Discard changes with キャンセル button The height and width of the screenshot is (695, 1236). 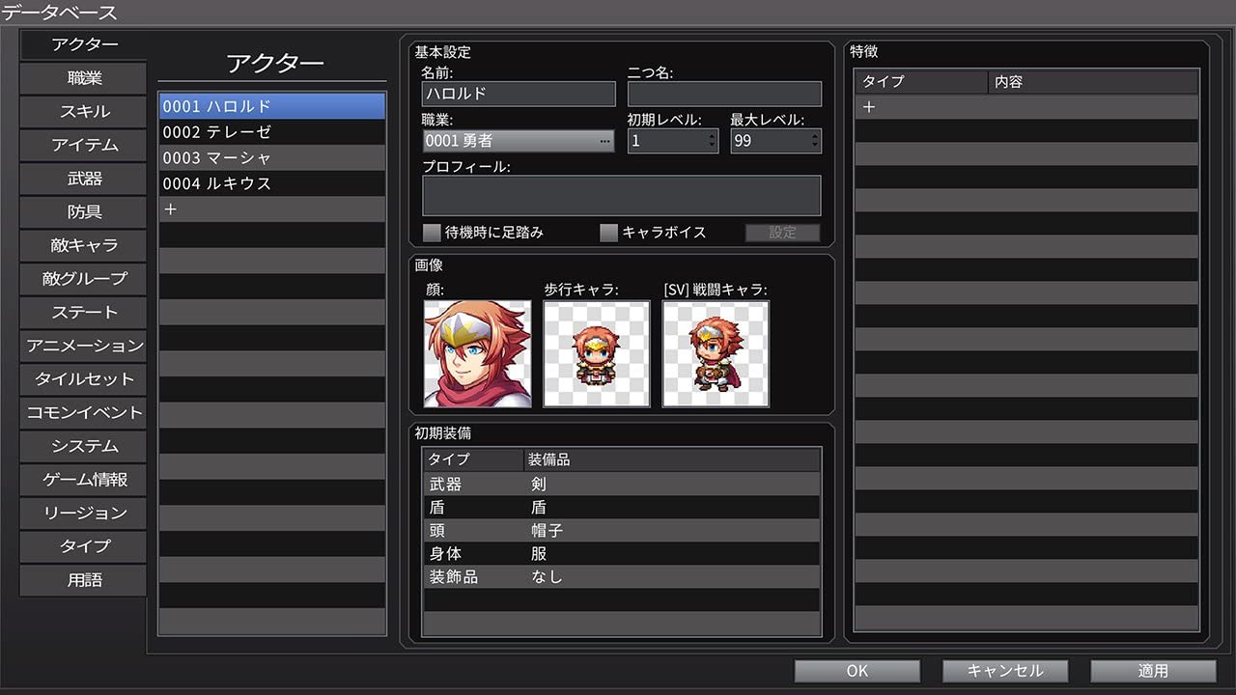[x=1005, y=671]
